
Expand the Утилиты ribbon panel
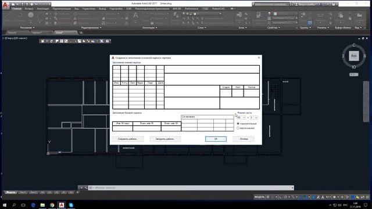[323, 28]
